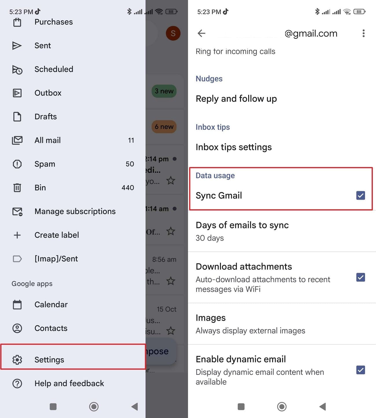This screenshot has height=418, width=376.
Task: Tap the Bin count 440
Action: 128,188
